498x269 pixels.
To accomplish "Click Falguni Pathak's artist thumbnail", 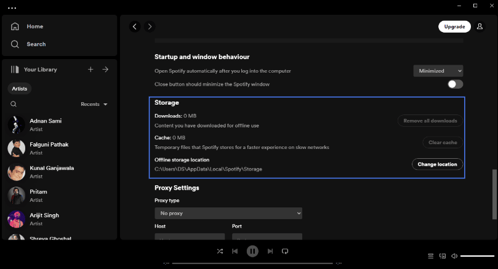I will pos(16,148).
